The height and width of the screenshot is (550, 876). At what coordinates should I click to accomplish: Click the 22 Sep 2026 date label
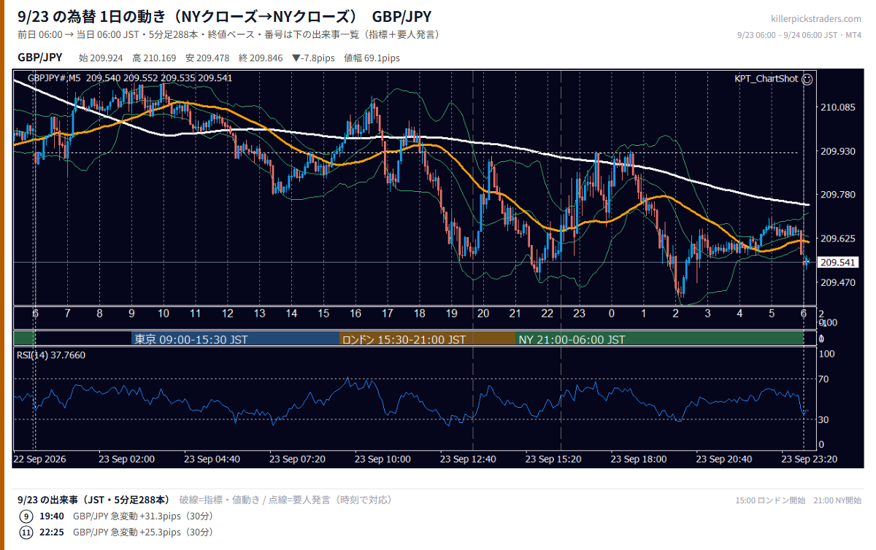point(39,460)
